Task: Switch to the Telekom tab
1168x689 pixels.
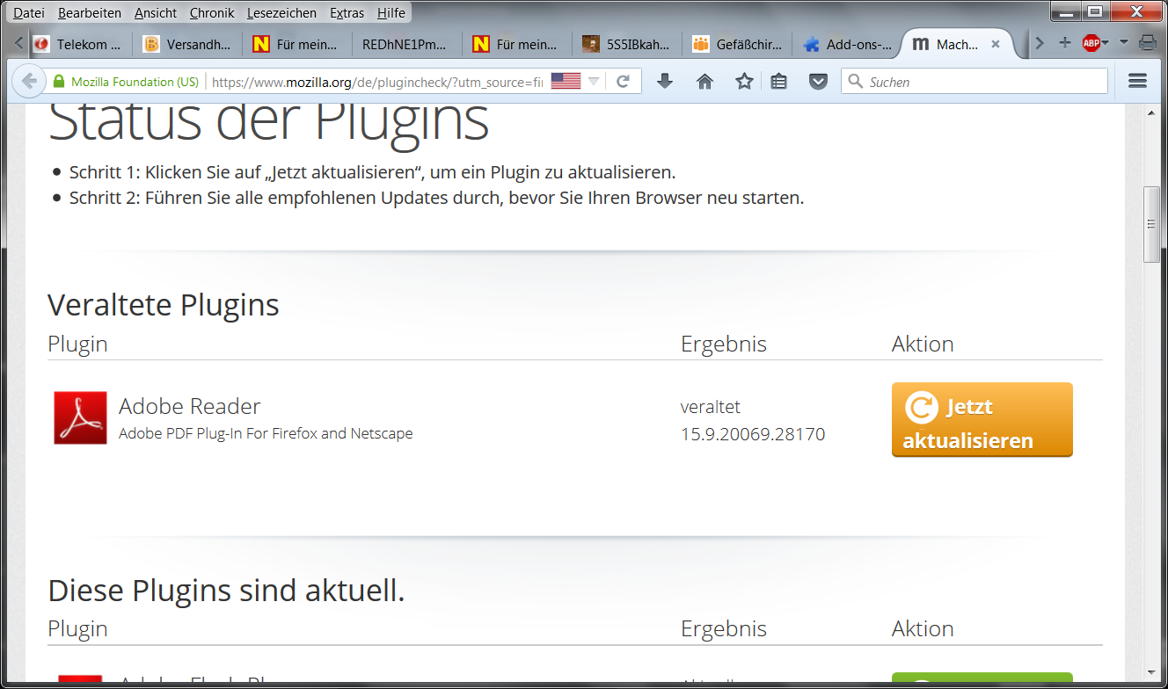Action: [77, 44]
